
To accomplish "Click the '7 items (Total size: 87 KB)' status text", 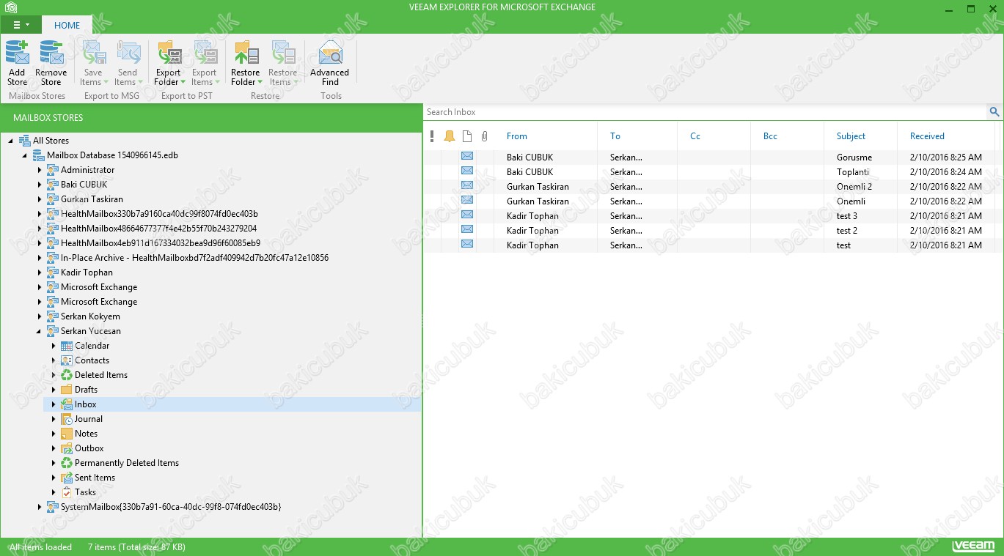I will pyautogui.click(x=136, y=547).
